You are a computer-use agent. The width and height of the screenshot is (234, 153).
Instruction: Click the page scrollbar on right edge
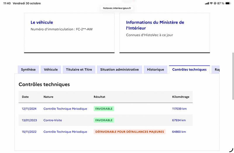tap(233, 76)
